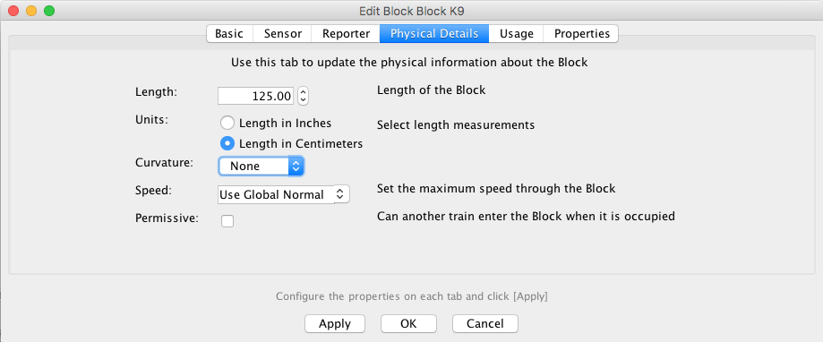Screen dimensions: 823x342
Task: Click the Speed combo box arrow
Action: [x=340, y=194]
